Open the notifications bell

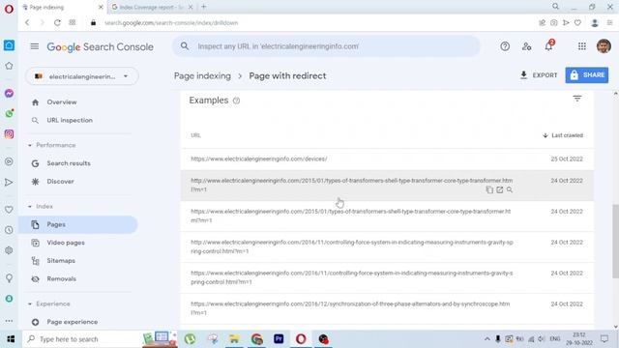tap(548, 46)
